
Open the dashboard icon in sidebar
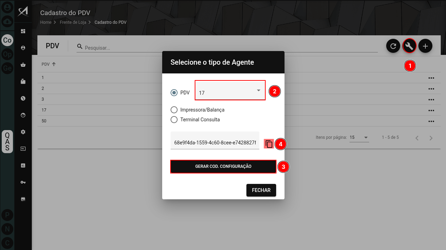[23, 31]
